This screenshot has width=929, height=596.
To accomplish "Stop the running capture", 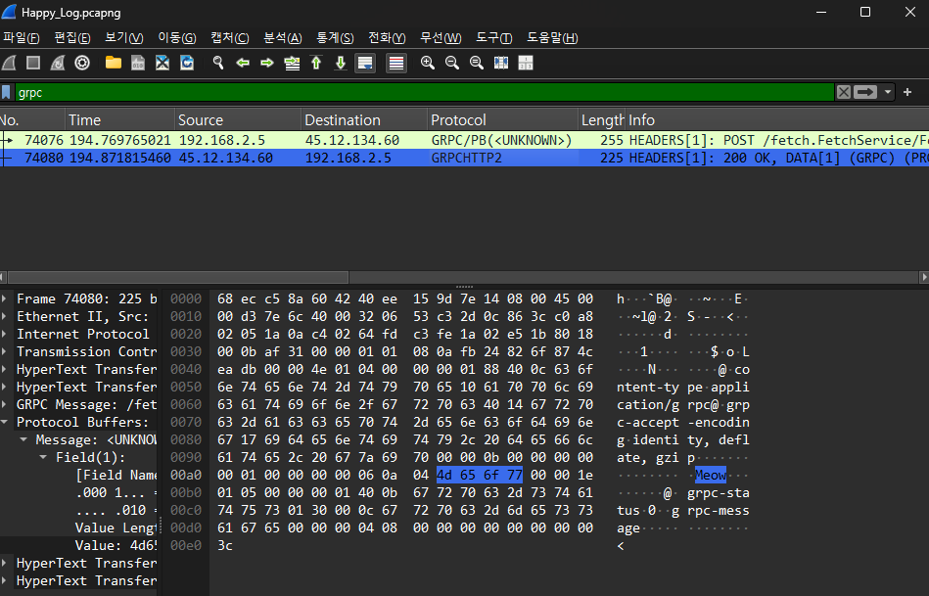I will 33,63.
